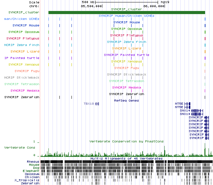Select the Rhesus alignment row label
The width and height of the screenshot is (213, 185).
[33, 162]
